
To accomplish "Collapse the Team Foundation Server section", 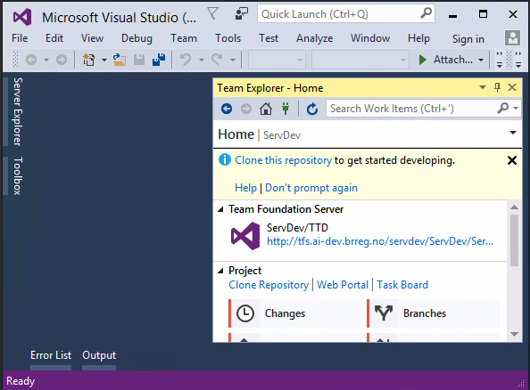I will click(220, 209).
